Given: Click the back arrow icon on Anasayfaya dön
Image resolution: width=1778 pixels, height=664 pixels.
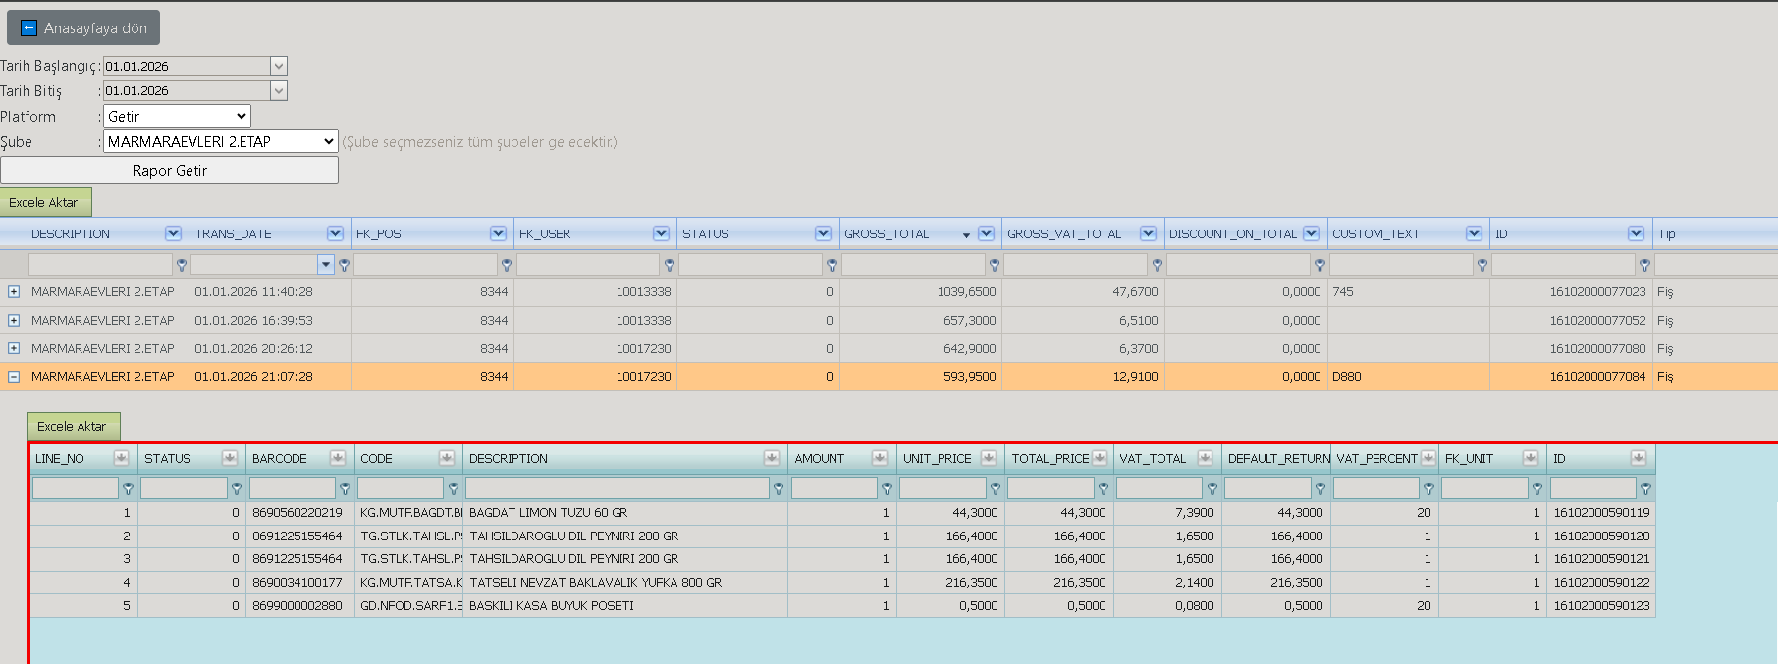Looking at the screenshot, I should [28, 28].
